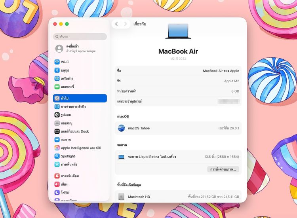Viewport: 297px width, 218px height.
Task: Open the Displays (จอภาพ) sidebar icon
Action: coord(57,140)
